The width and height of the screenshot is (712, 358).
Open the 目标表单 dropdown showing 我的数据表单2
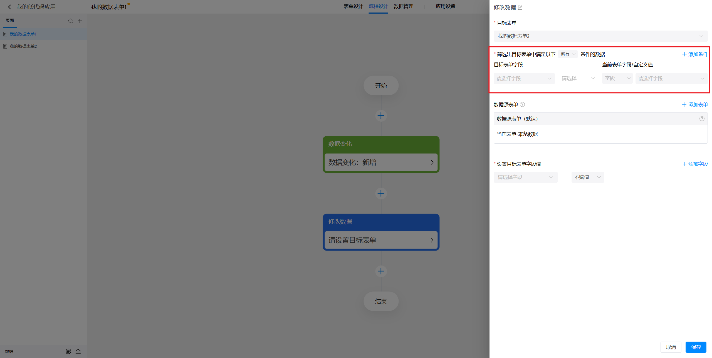pos(600,36)
